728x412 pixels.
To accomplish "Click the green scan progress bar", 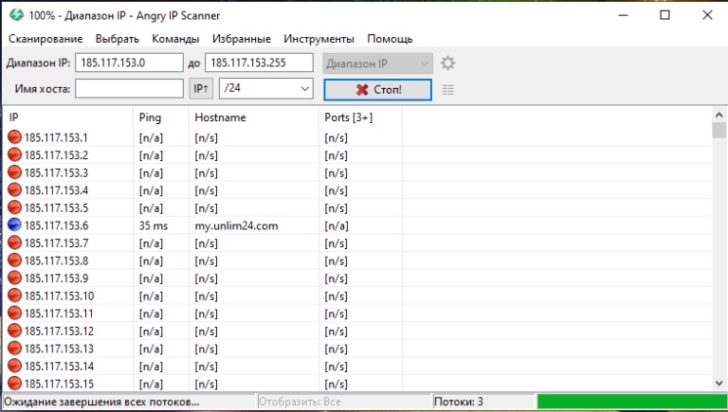I will pyautogui.click(x=632, y=402).
